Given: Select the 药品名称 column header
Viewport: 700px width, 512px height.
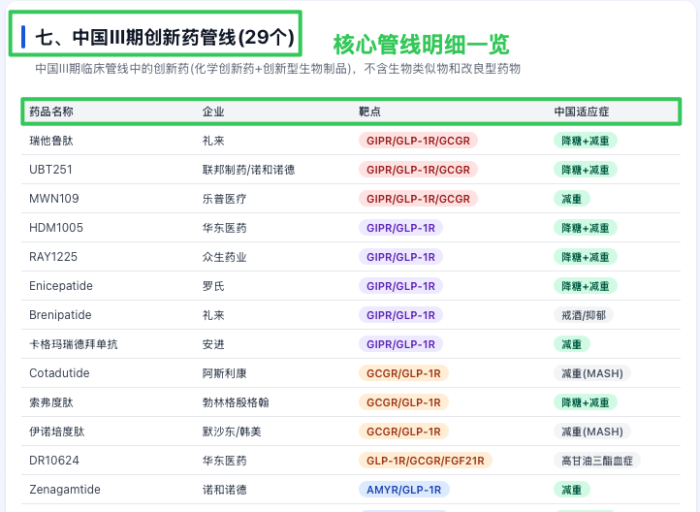Looking at the screenshot, I should (x=50, y=112).
